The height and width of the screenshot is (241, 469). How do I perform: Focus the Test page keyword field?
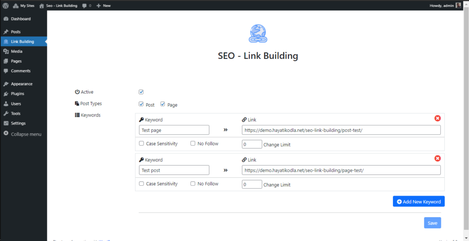pyautogui.click(x=174, y=130)
